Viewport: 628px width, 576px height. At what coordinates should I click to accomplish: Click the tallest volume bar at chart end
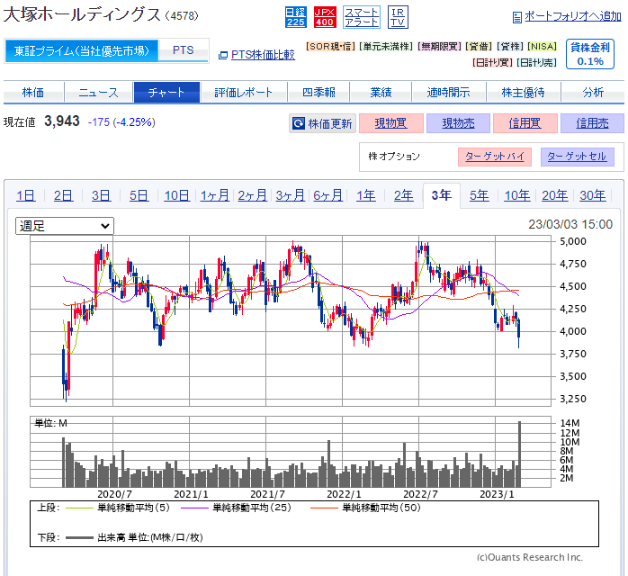519,454
